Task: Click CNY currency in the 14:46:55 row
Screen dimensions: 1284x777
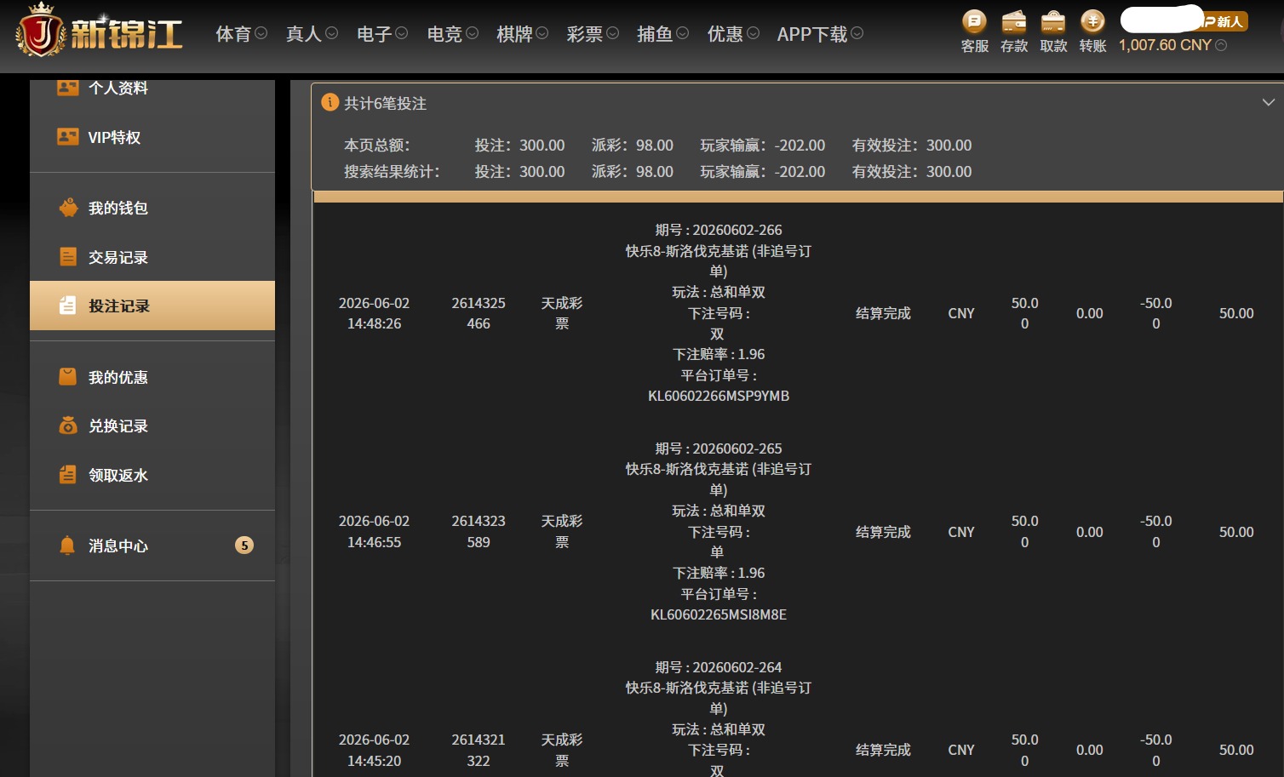Action: tap(961, 532)
